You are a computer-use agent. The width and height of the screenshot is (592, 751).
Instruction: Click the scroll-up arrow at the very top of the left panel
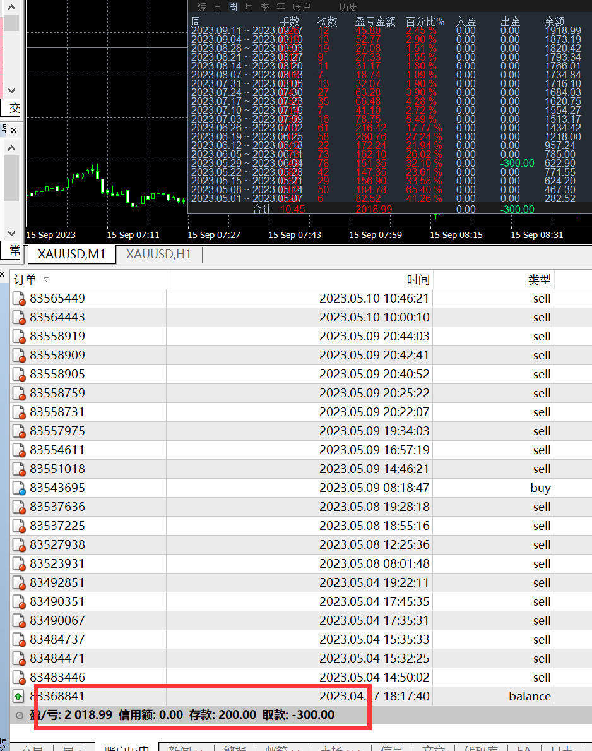(x=11, y=7)
